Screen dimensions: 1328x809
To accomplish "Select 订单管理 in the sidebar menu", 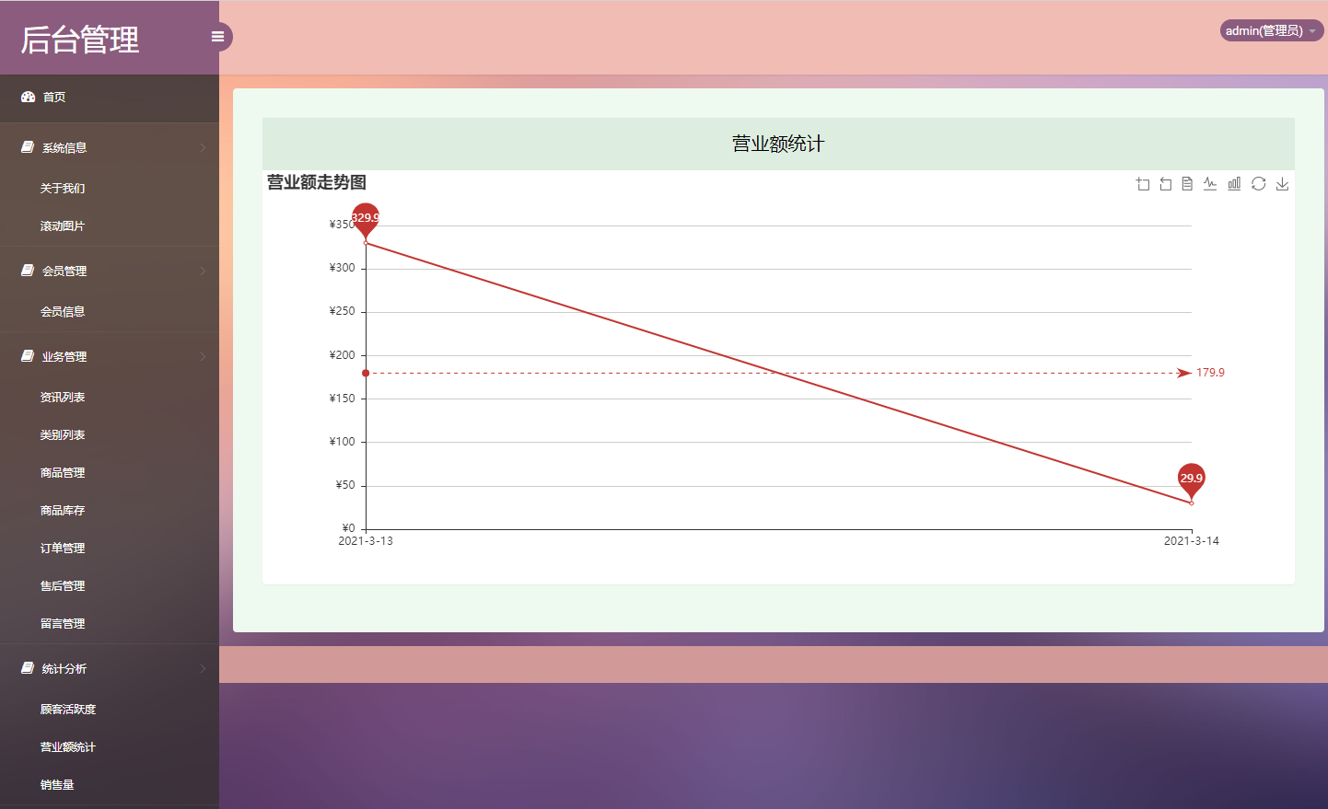I will click(x=62, y=548).
